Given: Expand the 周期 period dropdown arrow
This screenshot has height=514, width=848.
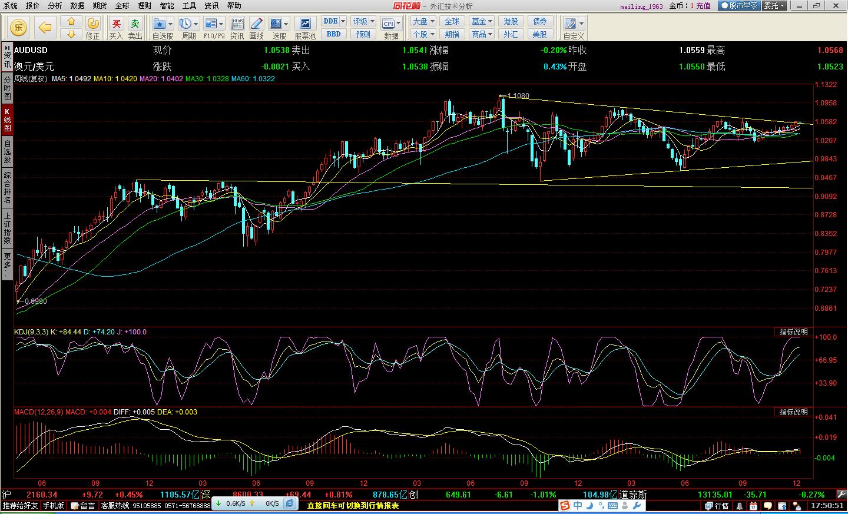Looking at the screenshot, I should point(197,24).
